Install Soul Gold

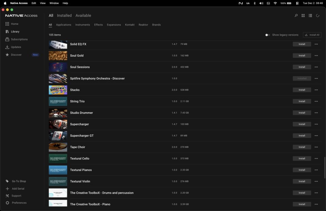(x=302, y=55)
